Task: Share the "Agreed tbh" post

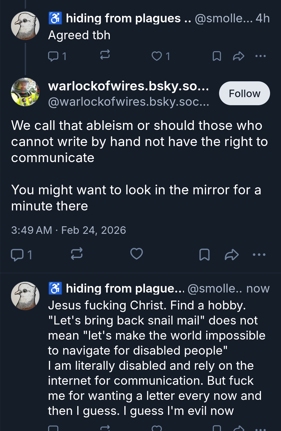Action: coord(238,56)
